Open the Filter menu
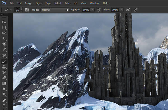The image size is (168, 110). (68, 3)
